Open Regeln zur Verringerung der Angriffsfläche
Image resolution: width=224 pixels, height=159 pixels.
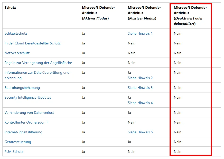tap(38, 63)
